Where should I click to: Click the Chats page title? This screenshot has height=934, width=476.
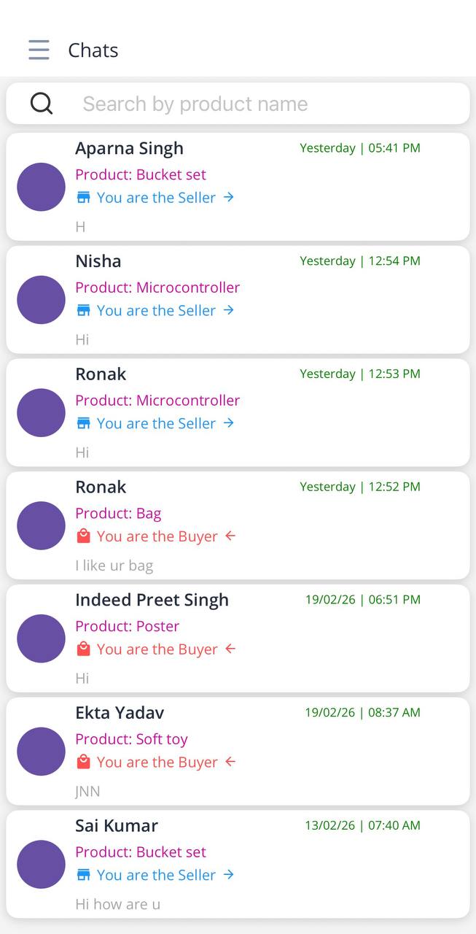pos(93,50)
